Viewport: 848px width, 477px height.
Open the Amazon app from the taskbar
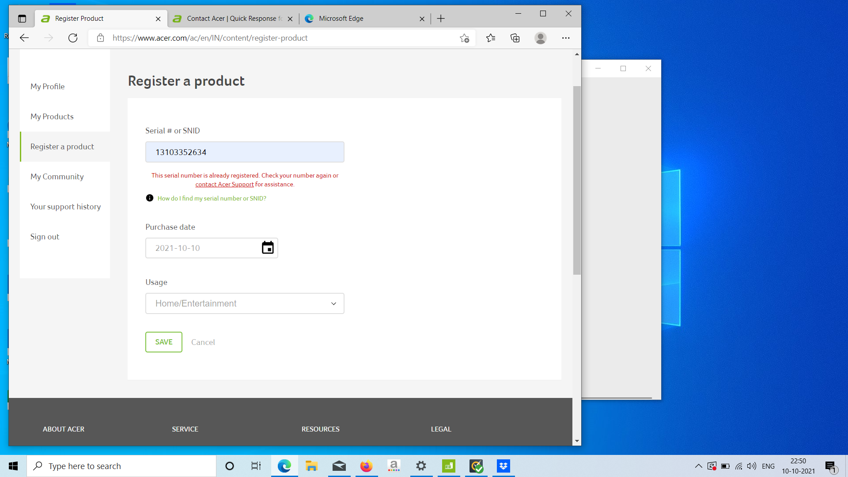coord(394,466)
